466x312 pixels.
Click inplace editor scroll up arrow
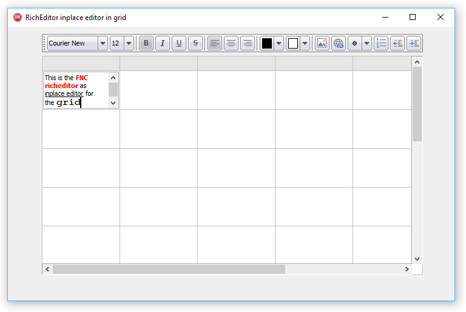(113, 78)
